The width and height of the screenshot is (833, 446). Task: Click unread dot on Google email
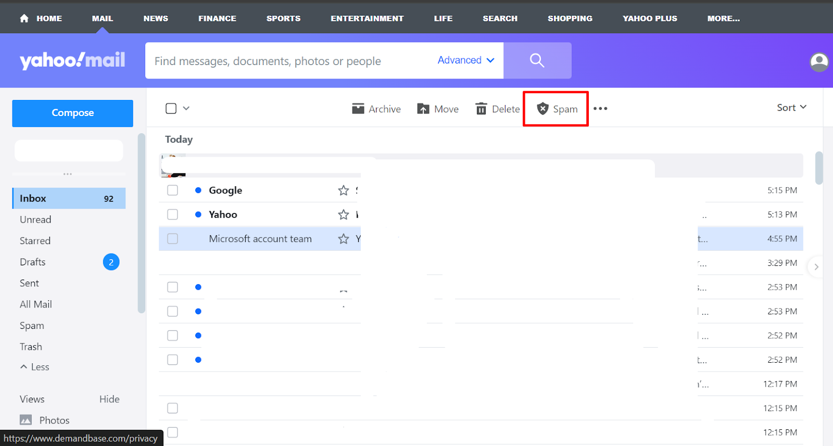(x=198, y=190)
